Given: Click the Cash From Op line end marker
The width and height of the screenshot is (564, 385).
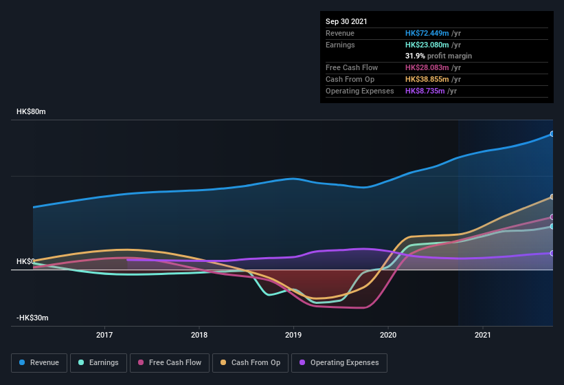Looking at the screenshot, I should (x=552, y=197).
